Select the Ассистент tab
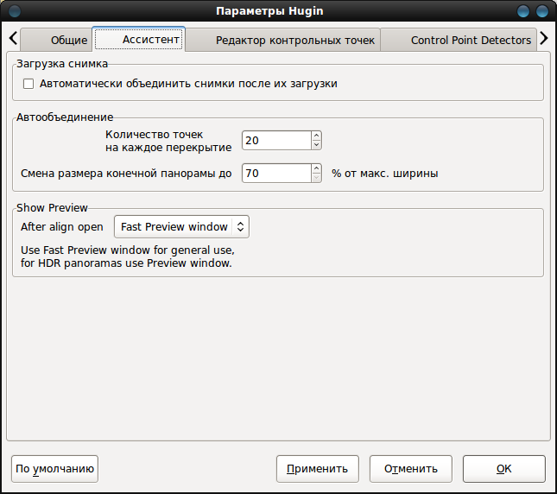Screen dimensions: 557x494 (x=138, y=39)
